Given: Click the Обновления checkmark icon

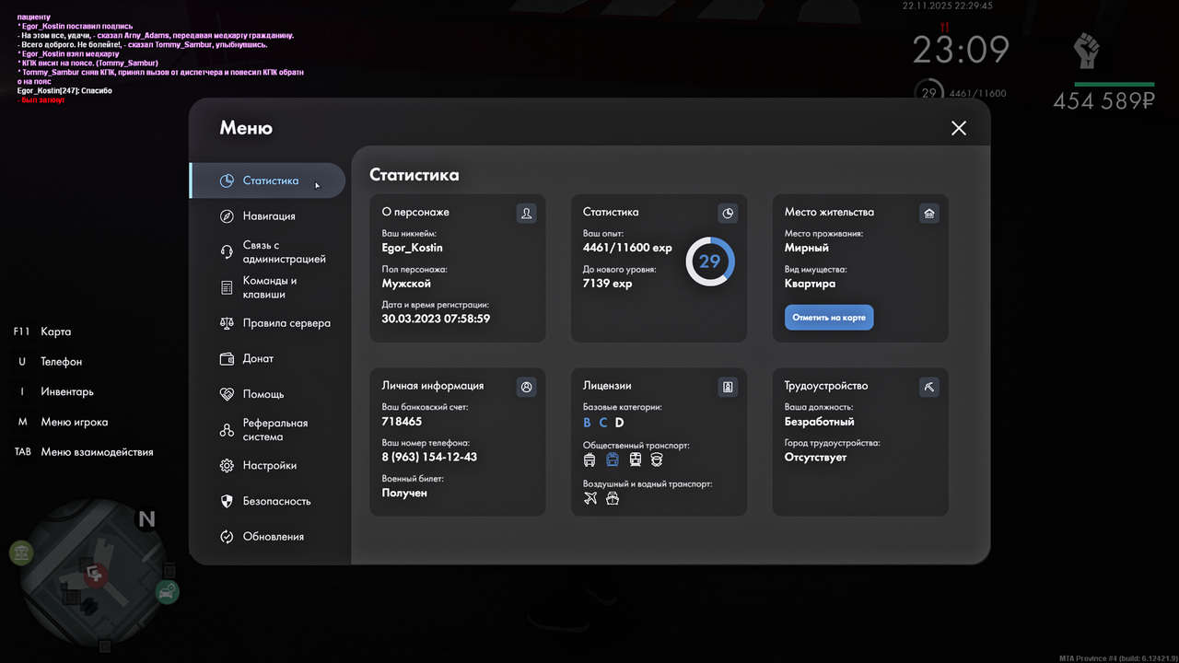Looking at the screenshot, I should pos(227,537).
